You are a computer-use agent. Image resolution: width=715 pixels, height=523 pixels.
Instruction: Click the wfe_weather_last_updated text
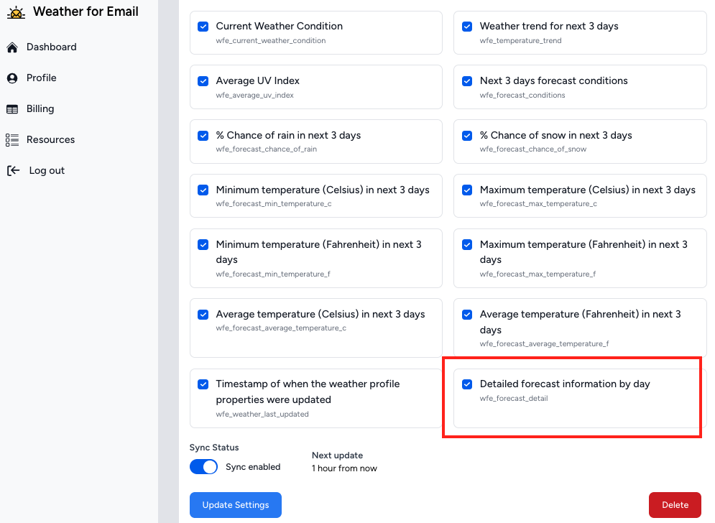point(262,414)
